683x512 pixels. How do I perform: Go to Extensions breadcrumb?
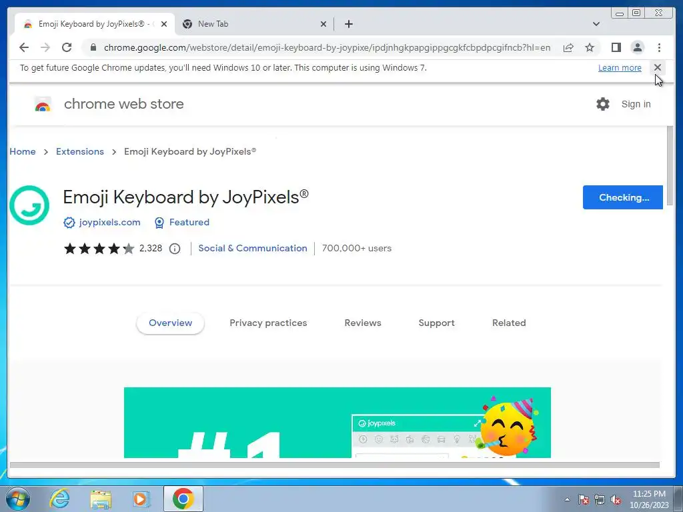(x=80, y=151)
